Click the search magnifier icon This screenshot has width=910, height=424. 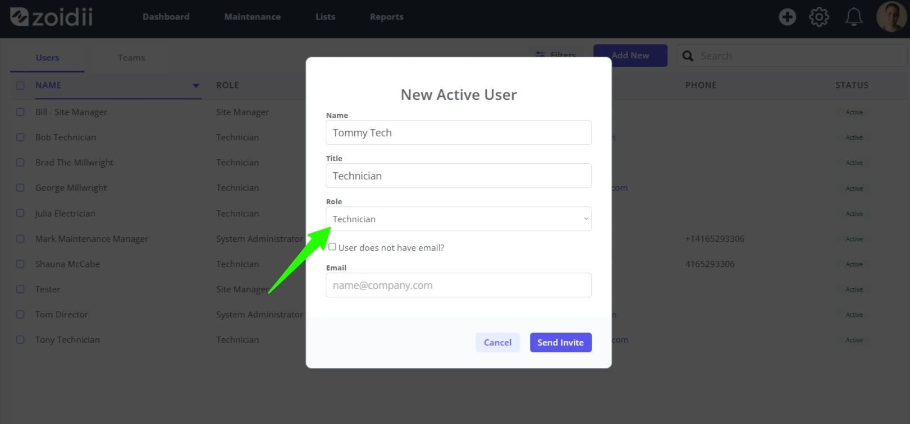[688, 56]
